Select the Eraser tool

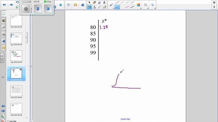click(105, 7)
